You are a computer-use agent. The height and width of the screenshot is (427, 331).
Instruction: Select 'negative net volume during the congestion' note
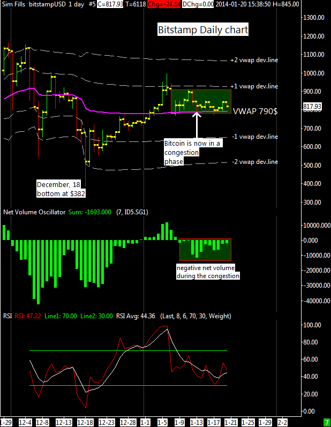tap(208, 272)
